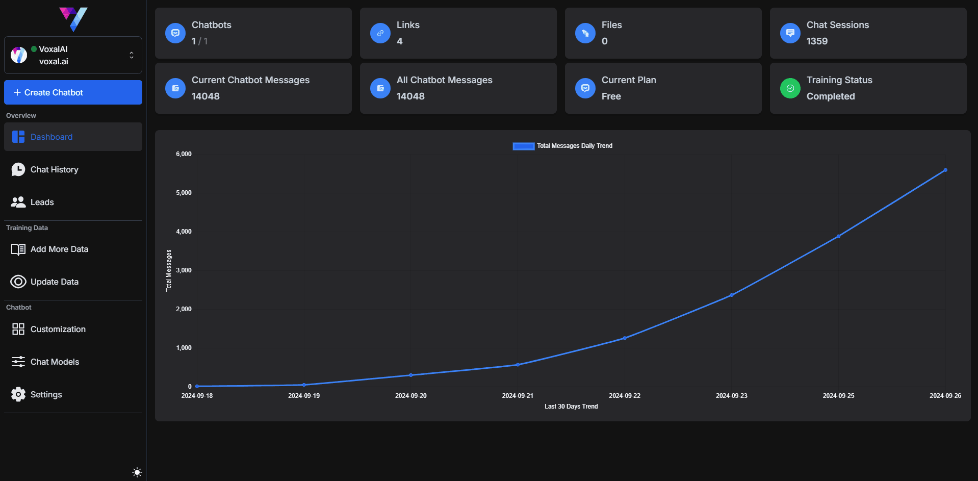This screenshot has width=978, height=481.
Task: Click the Leads people icon
Action: click(18, 202)
